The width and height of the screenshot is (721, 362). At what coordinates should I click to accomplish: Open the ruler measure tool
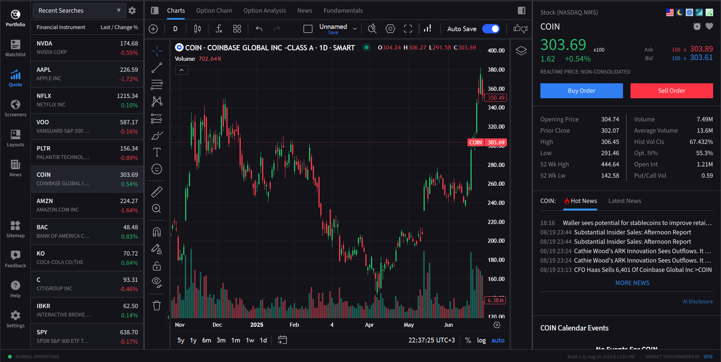(x=157, y=192)
